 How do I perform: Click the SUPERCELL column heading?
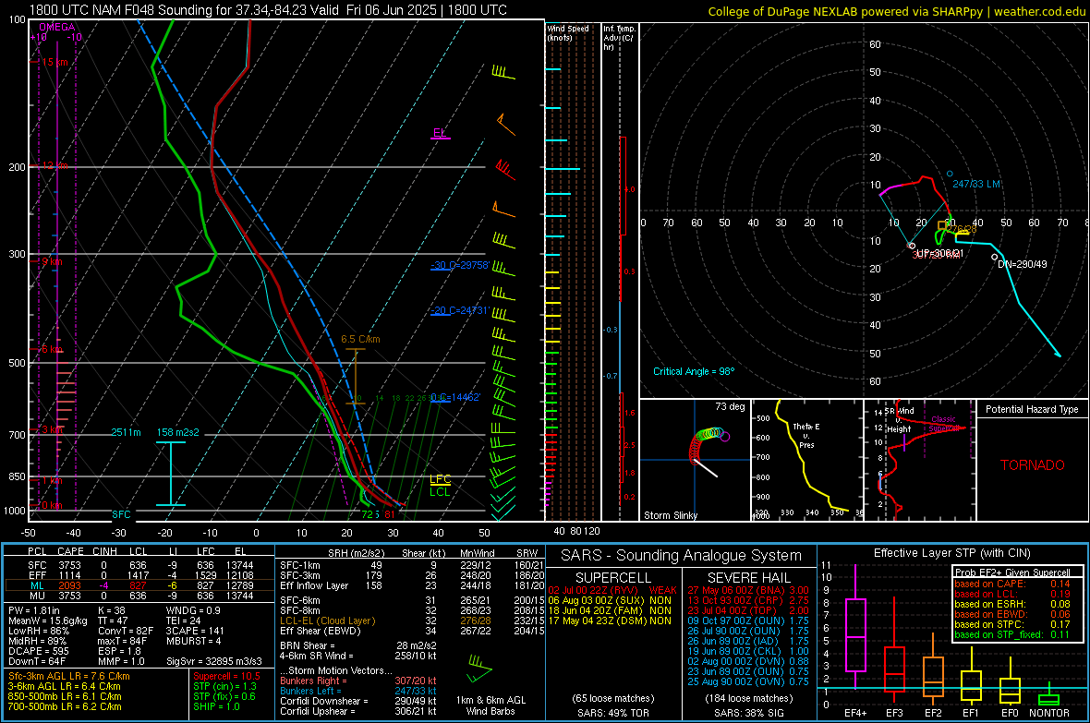click(613, 578)
